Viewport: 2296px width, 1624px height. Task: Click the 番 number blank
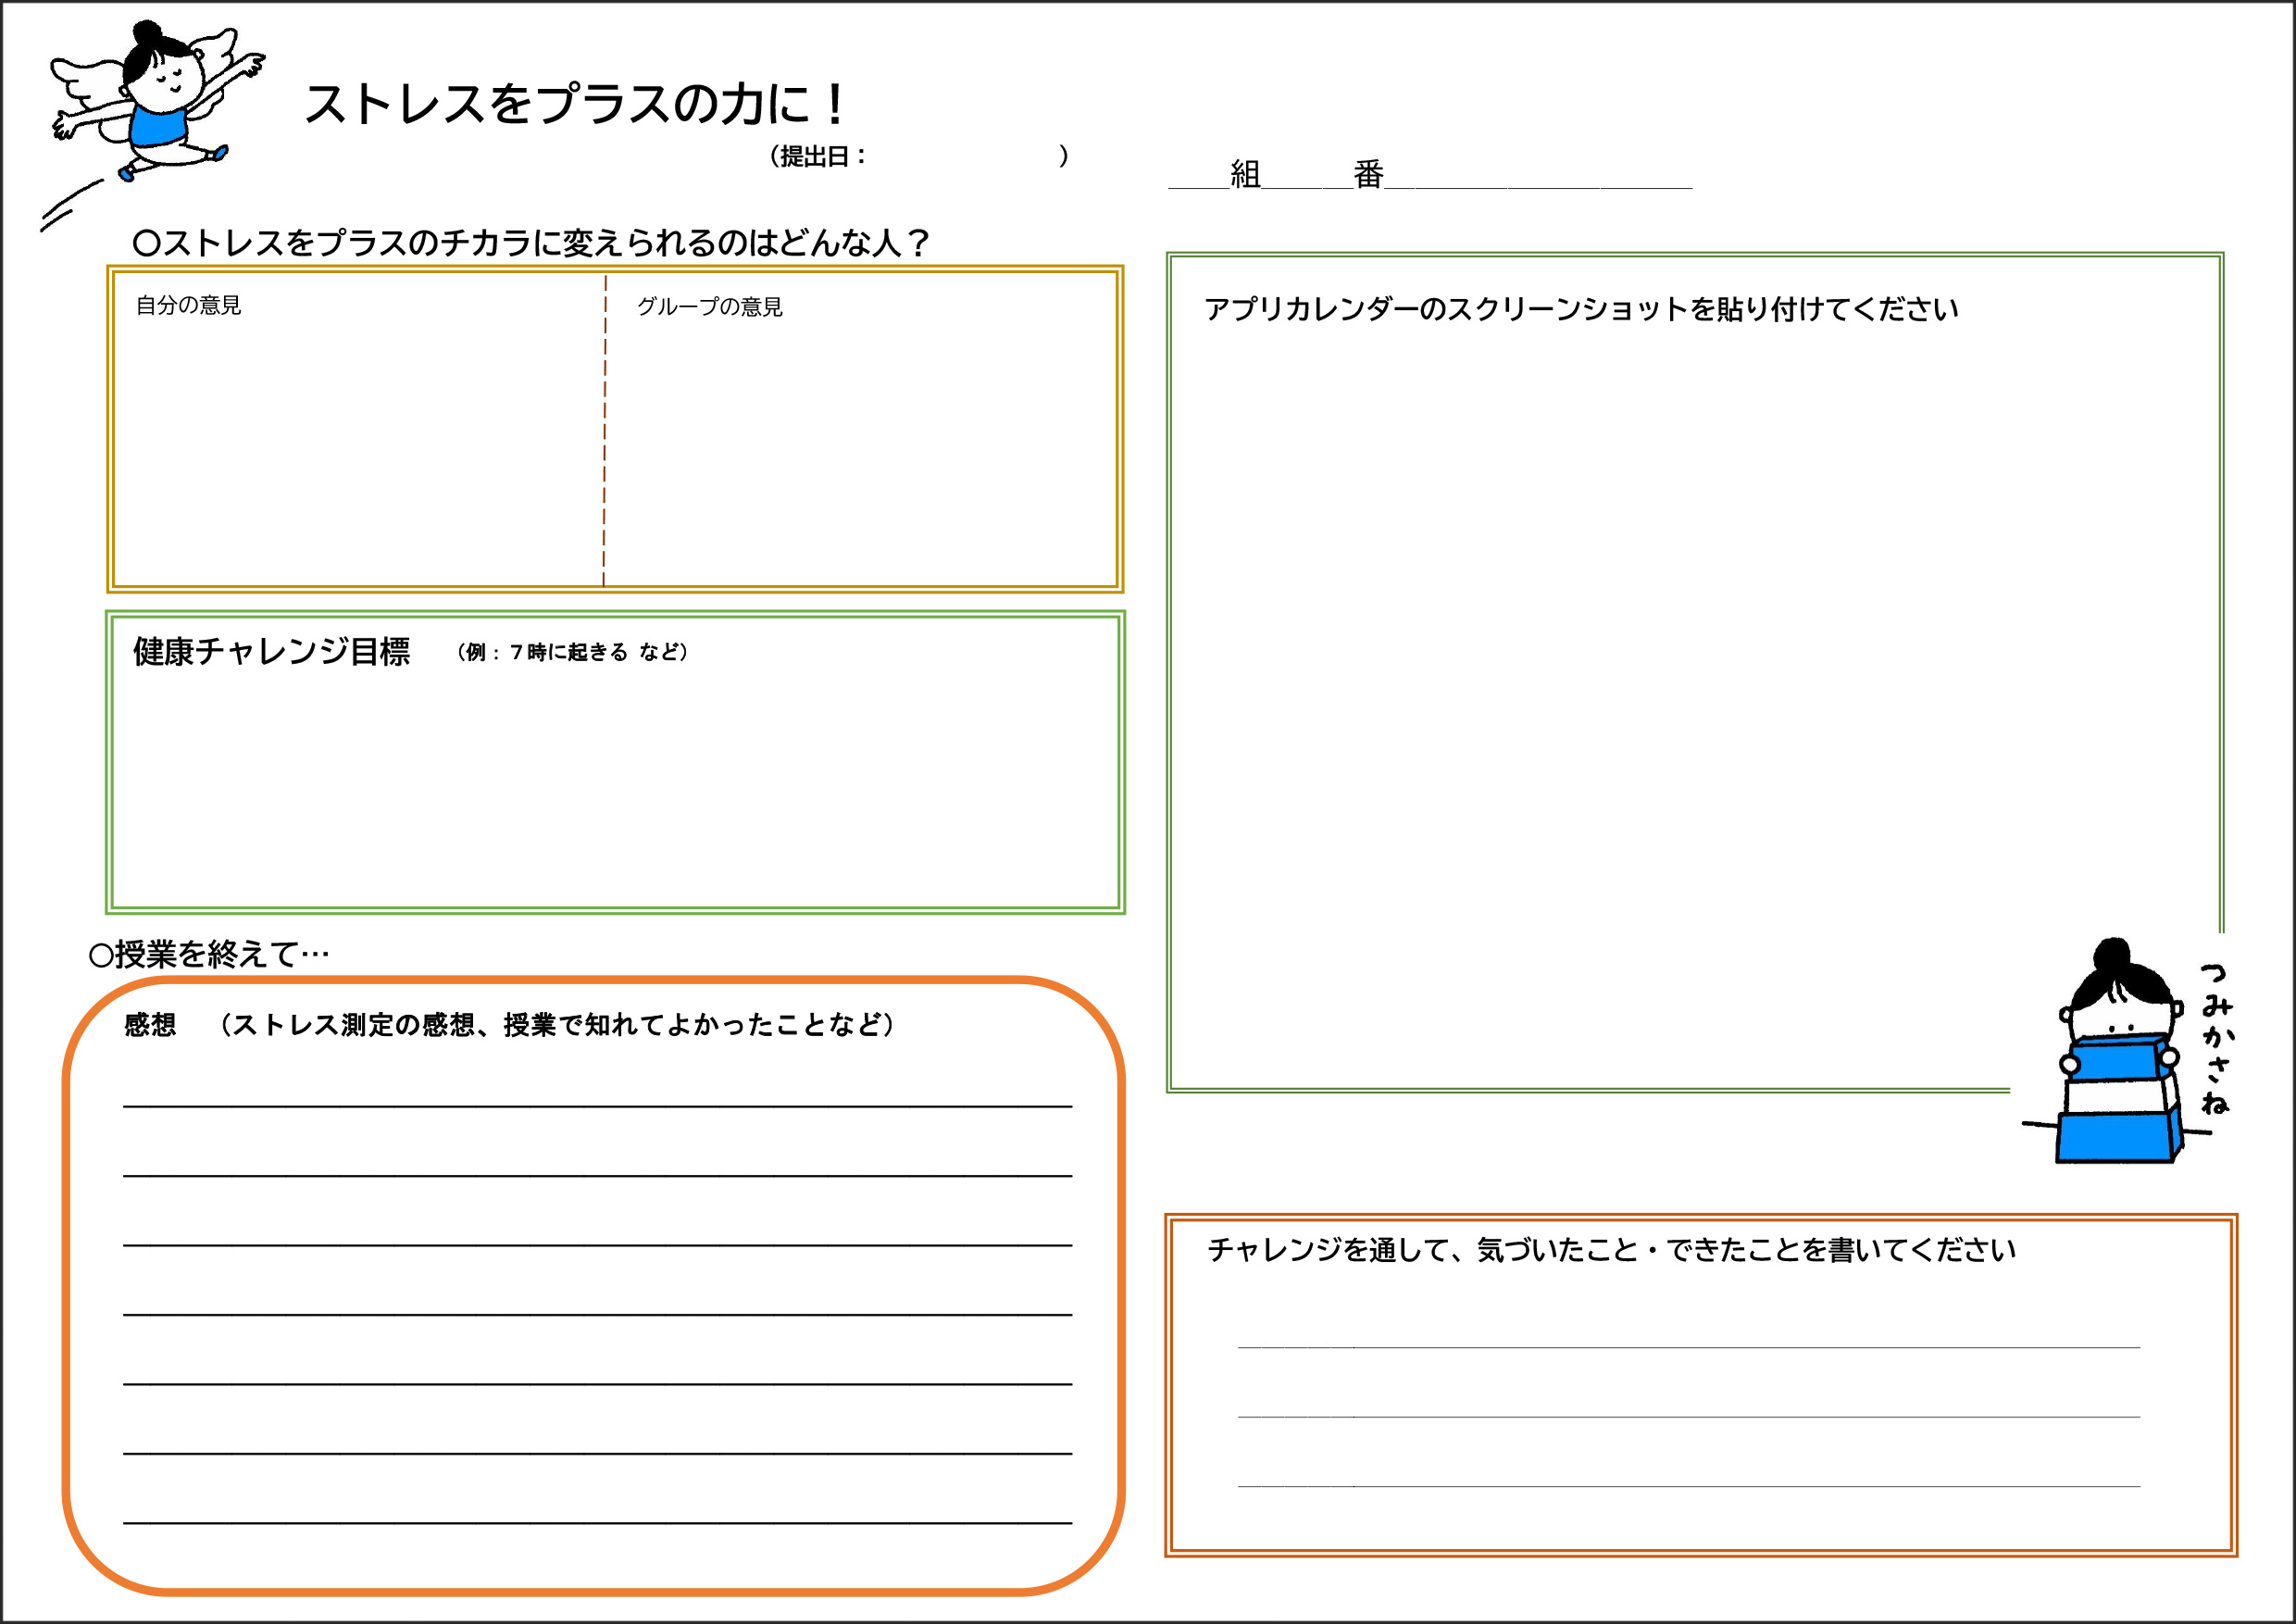[1307, 176]
